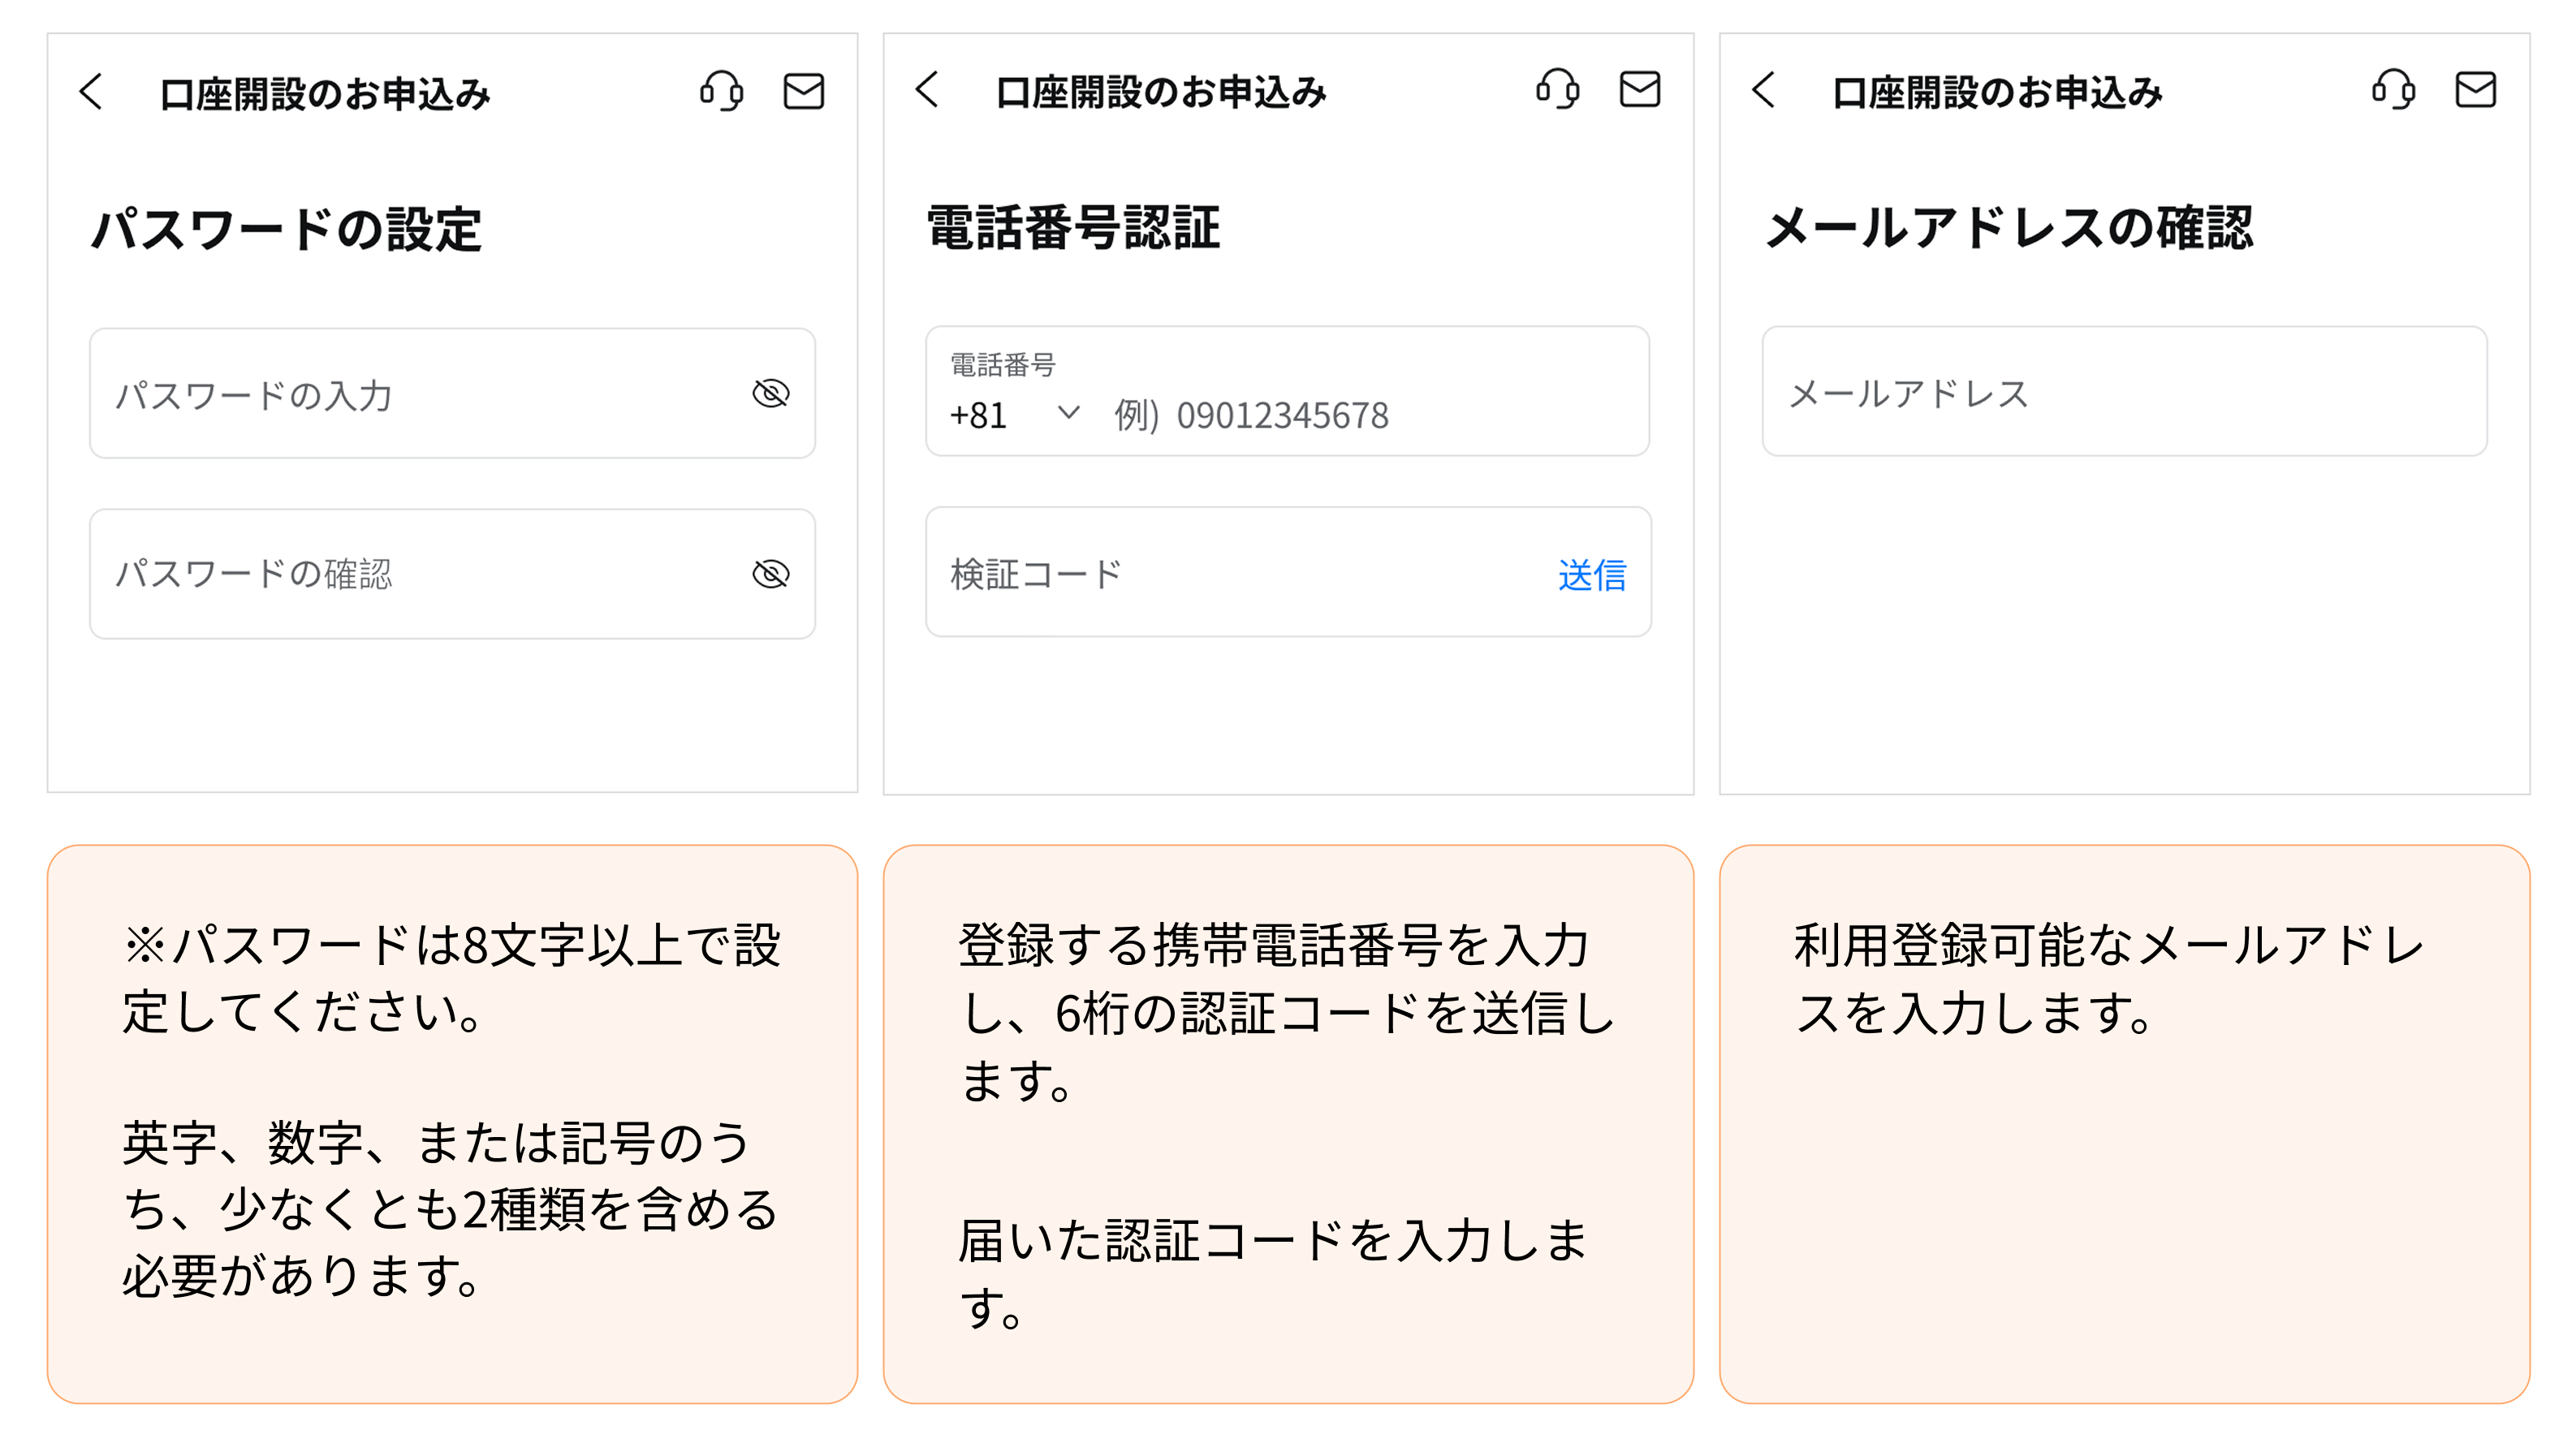Focus the メールアドレス input field

(2124, 392)
